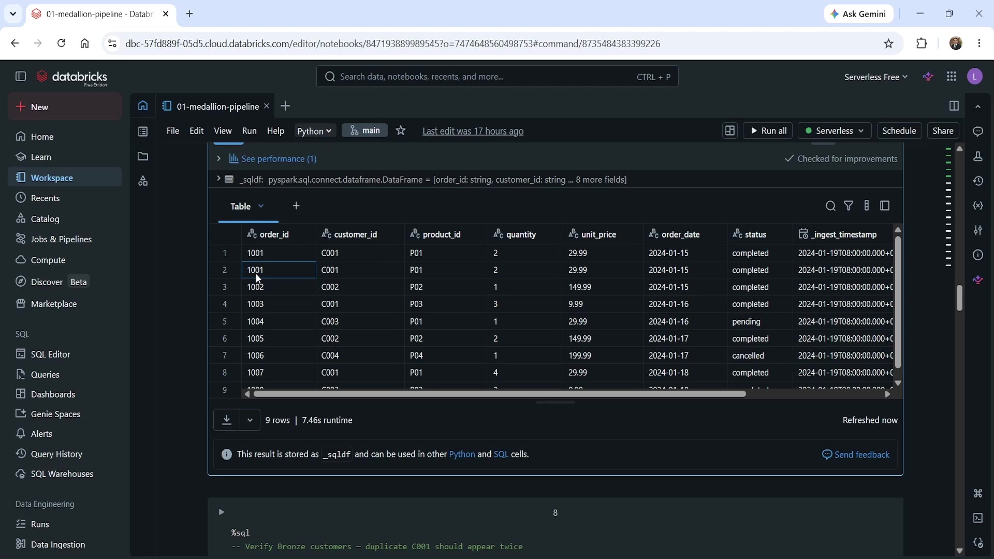Open the Schedule button
The width and height of the screenshot is (994, 559).
pyautogui.click(x=899, y=131)
